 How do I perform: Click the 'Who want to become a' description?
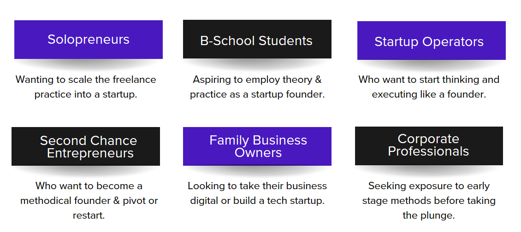[89, 201]
